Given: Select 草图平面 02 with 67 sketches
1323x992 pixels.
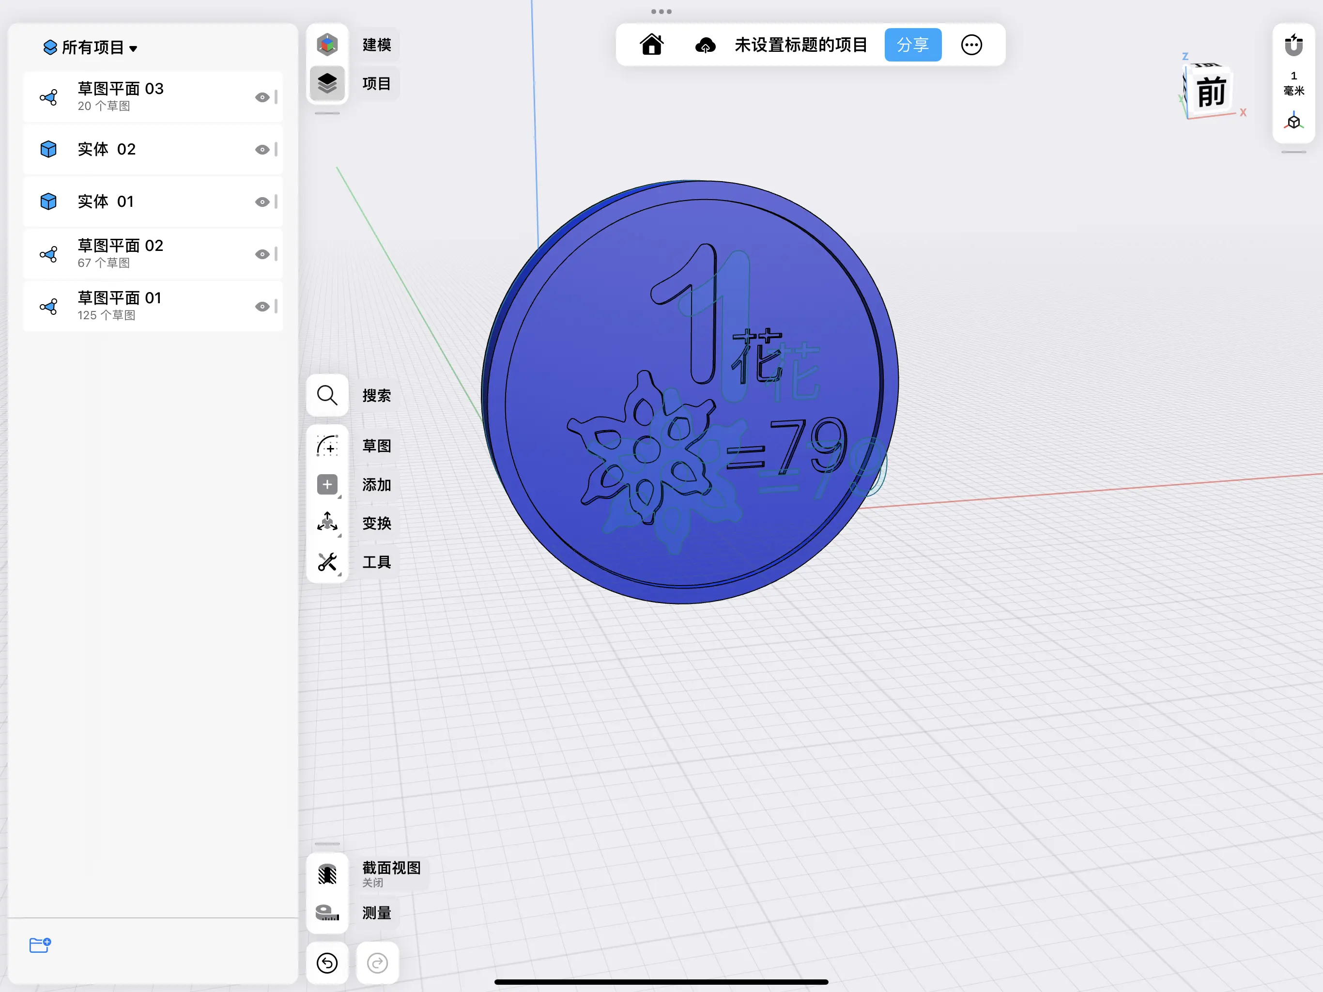Looking at the screenshot, I should [x=153, y=254].
